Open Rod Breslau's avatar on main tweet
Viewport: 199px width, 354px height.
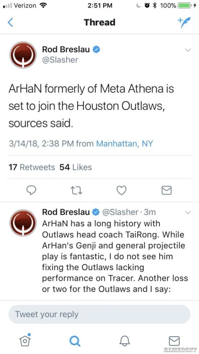[x=23, y=55]
